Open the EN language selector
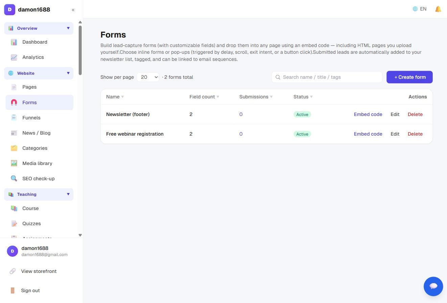 pos(420,9)
